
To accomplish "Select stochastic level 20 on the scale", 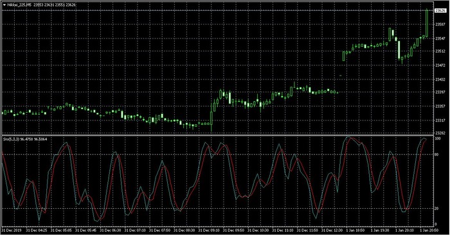I will [x=437, y=208].
